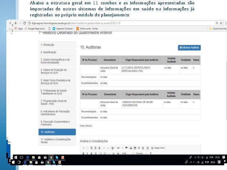
Task: Open the Formata format dropdown
Action: click(142, 154)
